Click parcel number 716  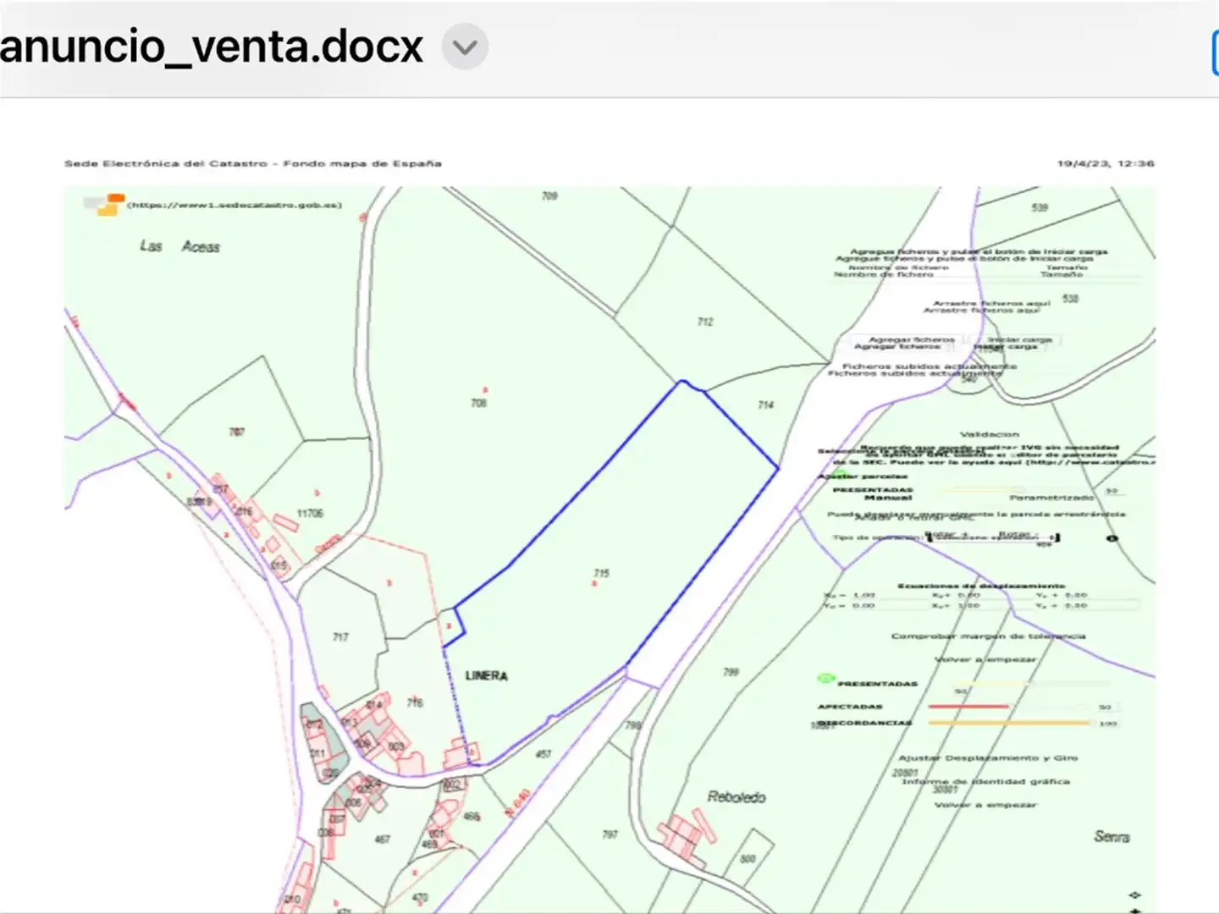tap(415, 702)
